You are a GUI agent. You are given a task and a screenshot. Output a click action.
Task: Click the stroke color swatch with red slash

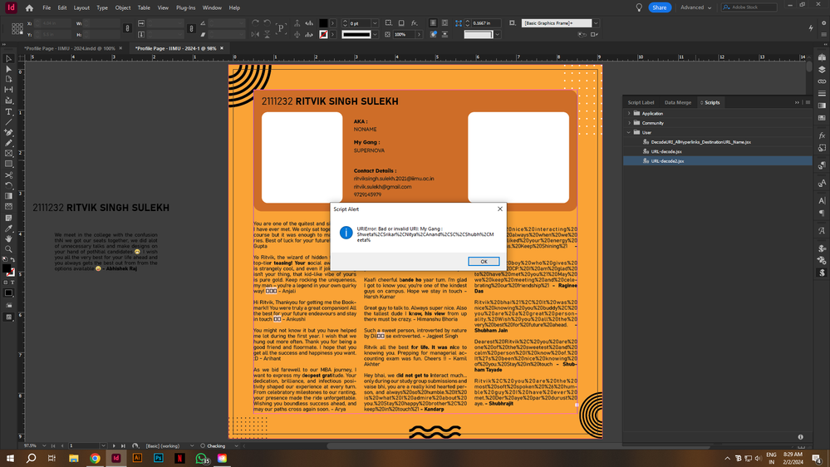tap(323, 34)
